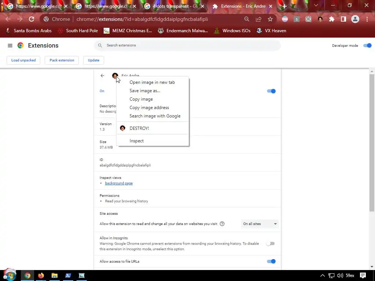The height and width of the screenshot is (281, 375).
Task: Click the Update button
Action: 93,60
